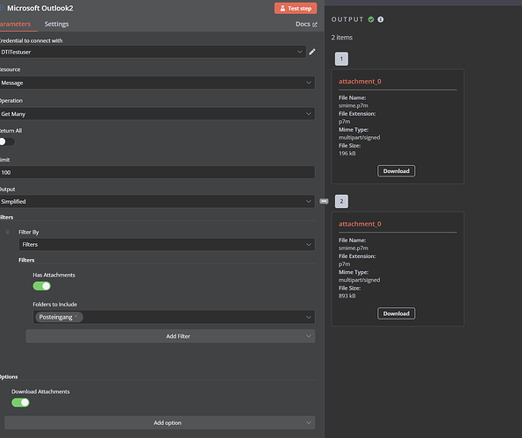Screen dimensions: 522x438
Task: Click the '2 items' count text
Action: coord(342,38)
